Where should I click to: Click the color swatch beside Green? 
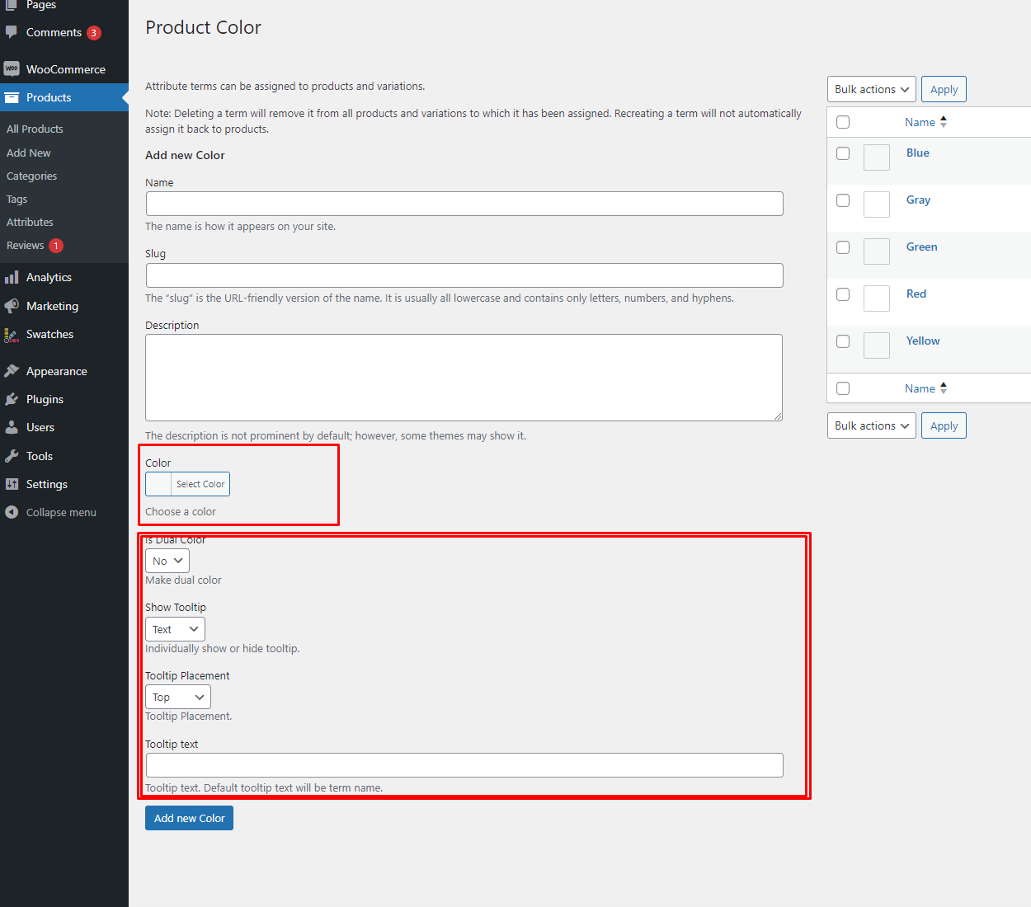click(x=877, y=251)
